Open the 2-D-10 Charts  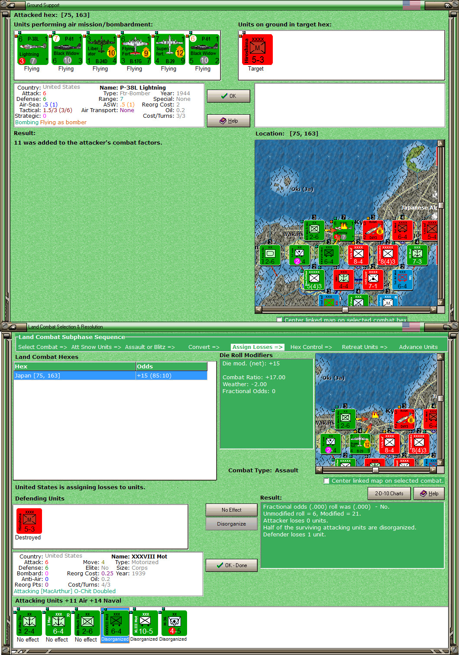pyautogui.click(x=389, y=494)
